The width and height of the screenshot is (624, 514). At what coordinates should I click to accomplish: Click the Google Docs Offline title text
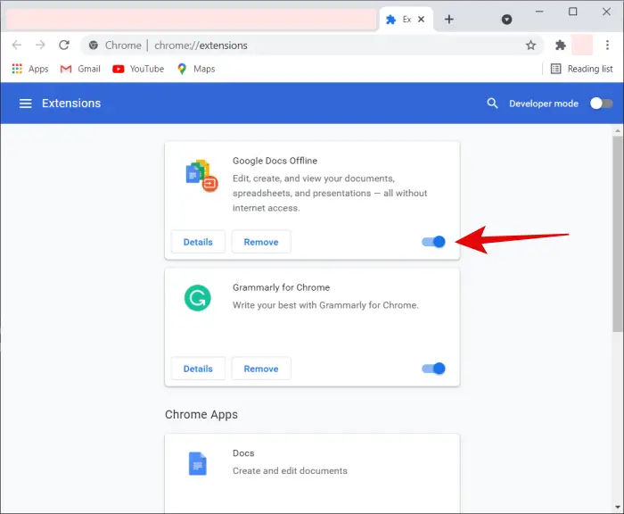coord(275,161)
